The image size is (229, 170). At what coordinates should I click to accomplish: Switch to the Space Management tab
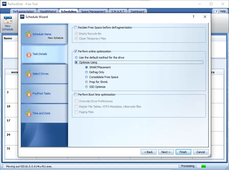click(93, 12)
